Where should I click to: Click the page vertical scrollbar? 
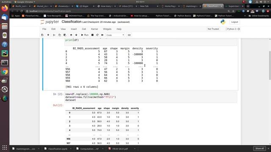270,65
